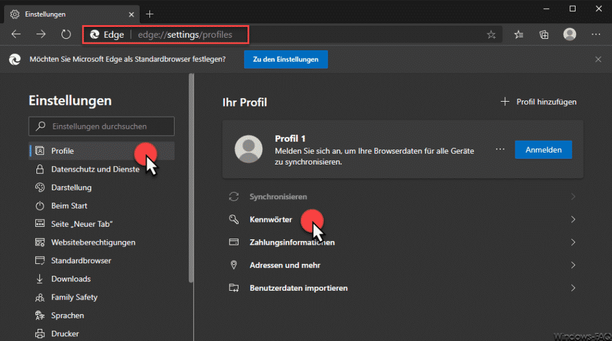Click the Synchronisieren sync icon
This screenshot has width=612, height=341.
(x=234, y=196)
